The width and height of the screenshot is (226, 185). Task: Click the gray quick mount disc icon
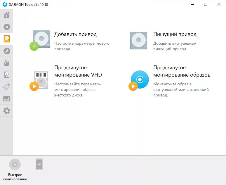click(15, 165)
